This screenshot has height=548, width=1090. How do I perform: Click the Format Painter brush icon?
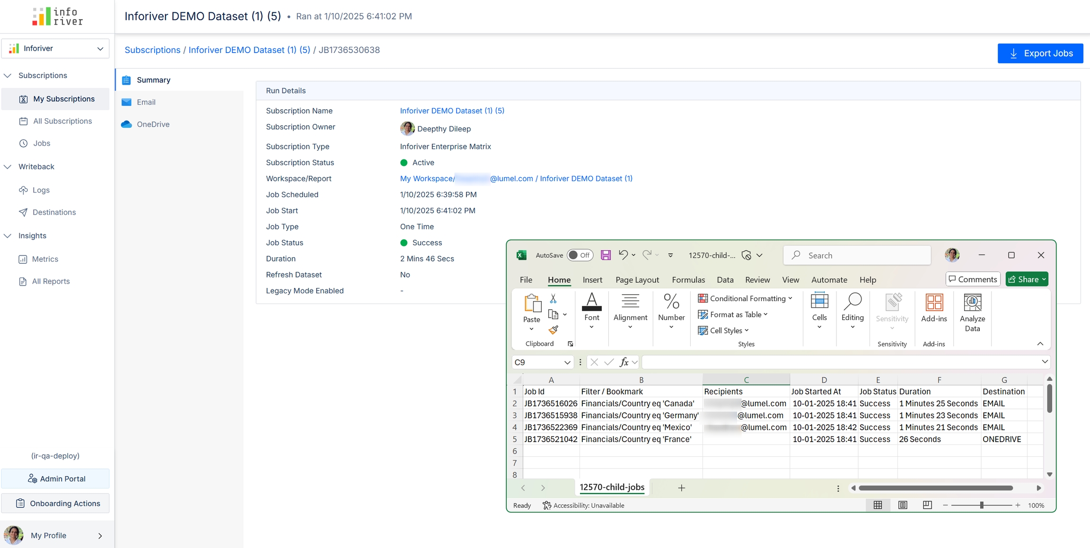tap(553, 330)
